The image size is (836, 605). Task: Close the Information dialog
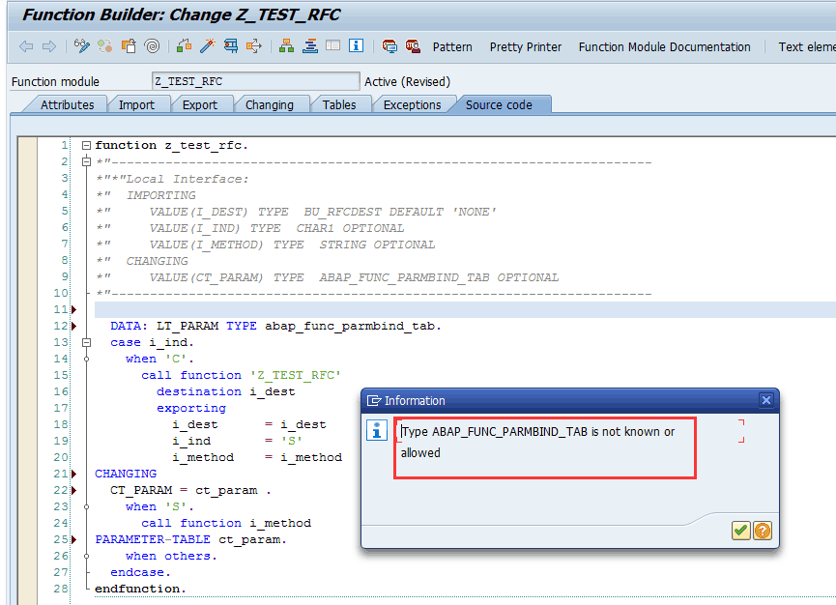766,400
